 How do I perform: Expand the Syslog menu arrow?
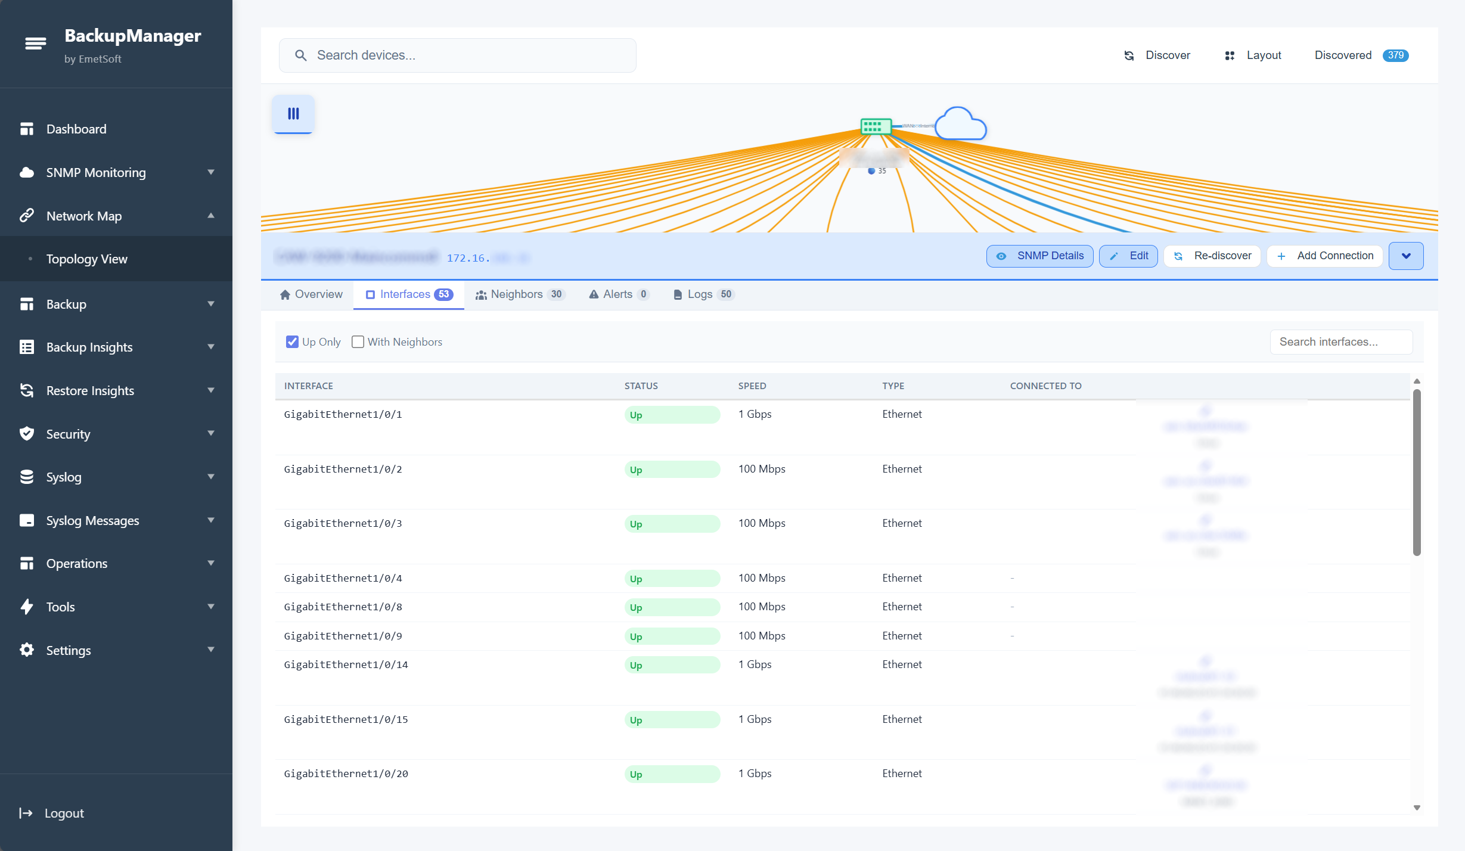tap(211, 477)
